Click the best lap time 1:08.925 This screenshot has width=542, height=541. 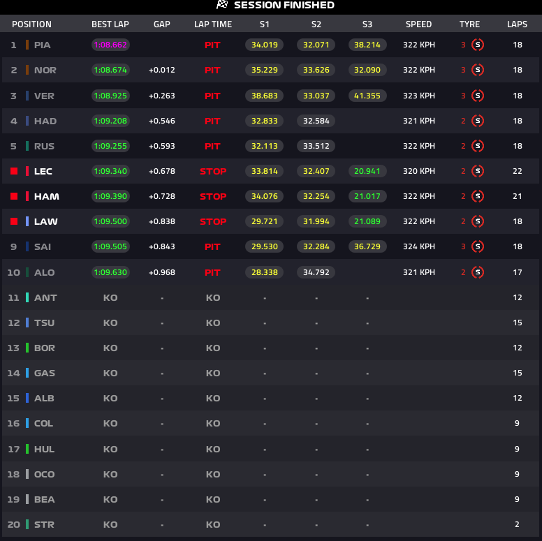pyautogui.click(x=110, y=96)
